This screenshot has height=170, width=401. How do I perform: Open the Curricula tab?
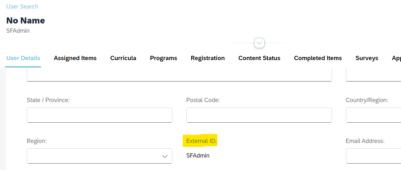(123, 58)
